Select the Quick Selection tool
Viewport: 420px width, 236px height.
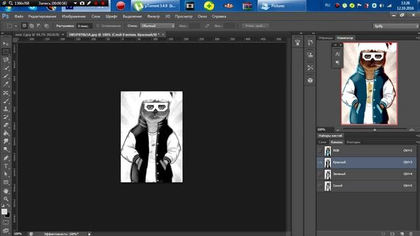6,68
